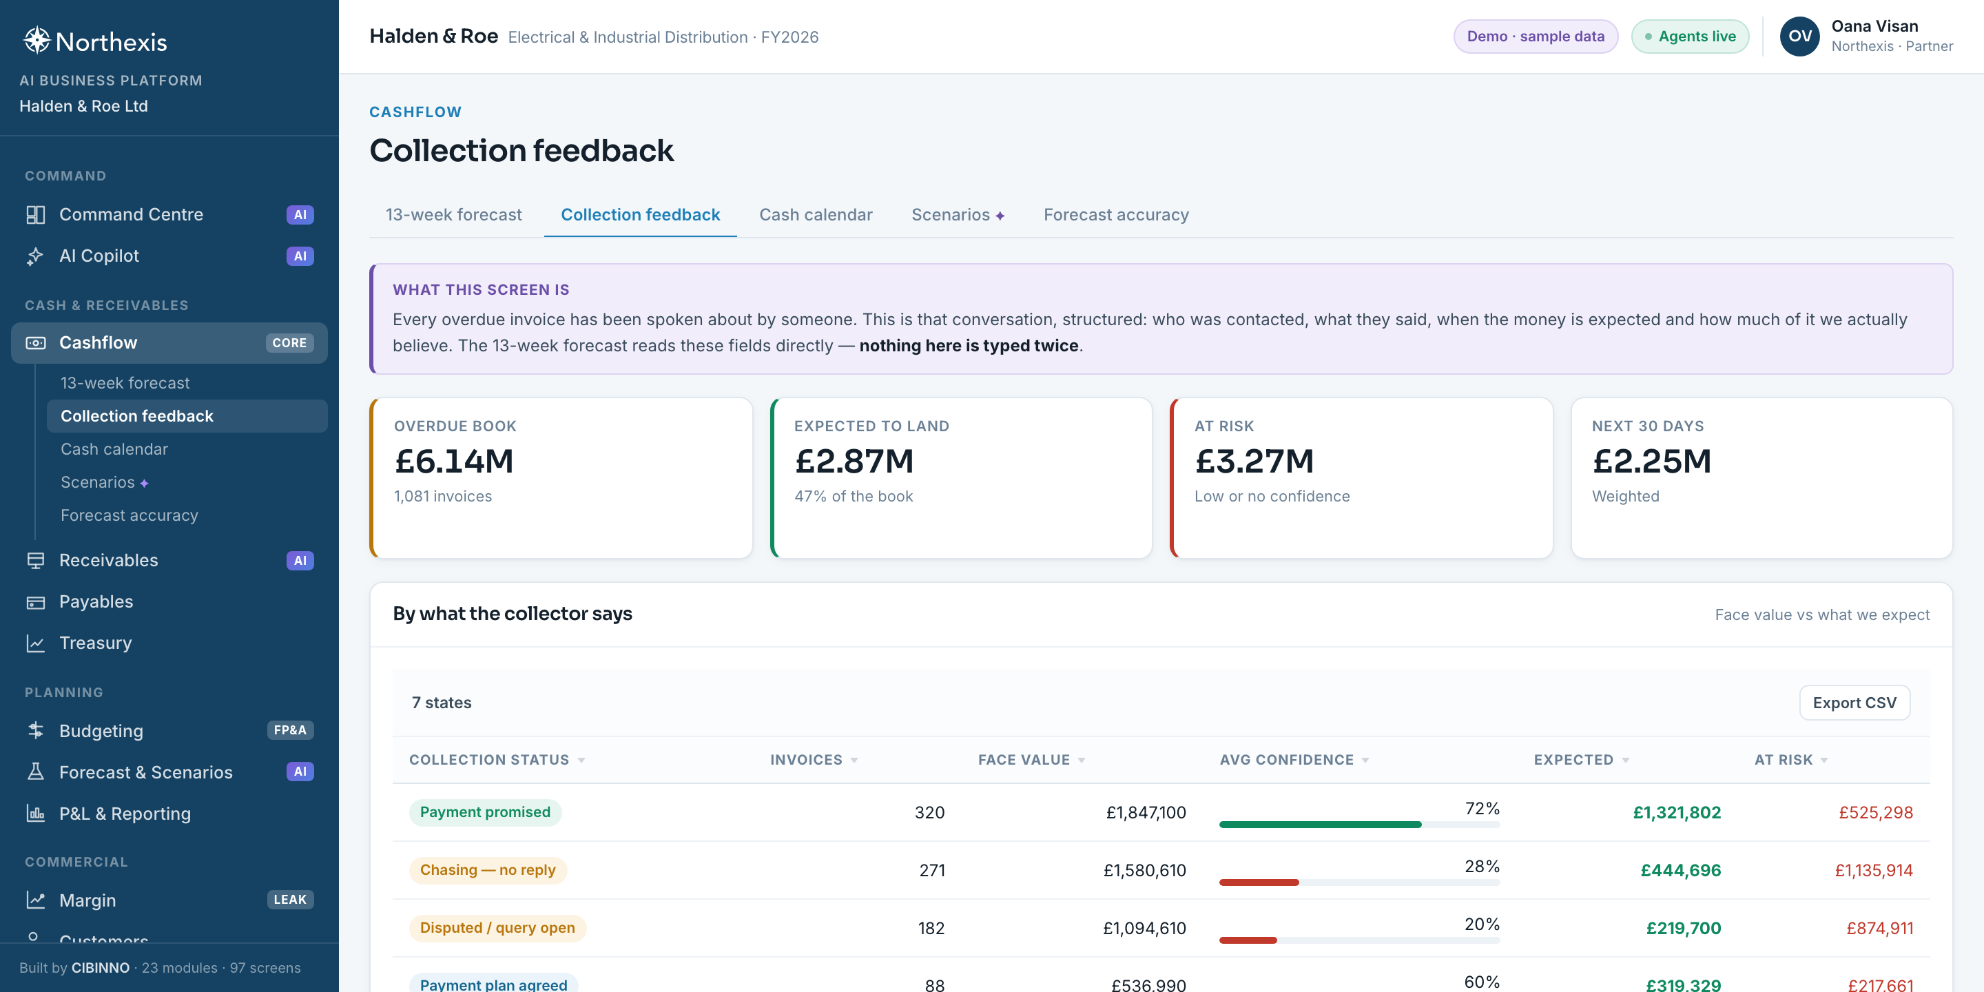The width and height of the screenshot is (1984, 992).
Task: Open the Payables menu item
Action: 169,601
